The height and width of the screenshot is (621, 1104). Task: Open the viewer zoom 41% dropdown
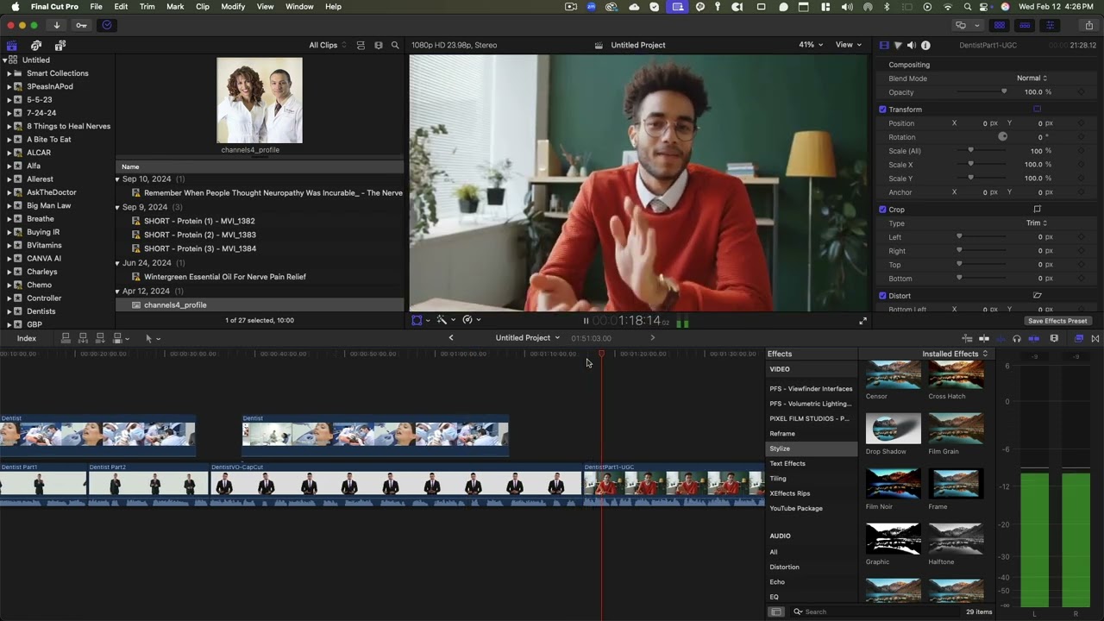(810, 45)
